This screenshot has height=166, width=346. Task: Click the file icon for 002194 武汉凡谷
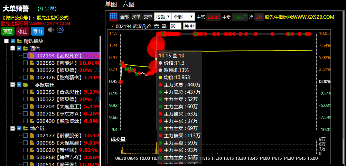tap(32, 56)
